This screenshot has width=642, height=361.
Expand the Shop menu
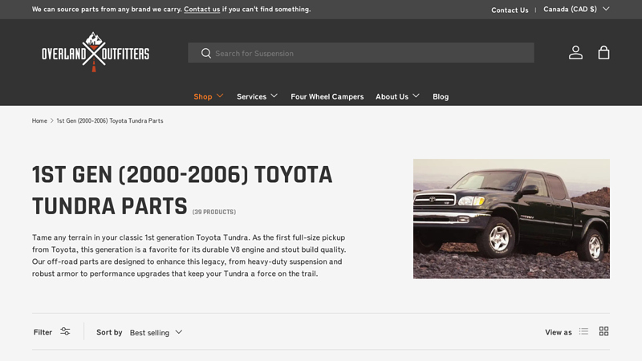click(x=209, y=96)
